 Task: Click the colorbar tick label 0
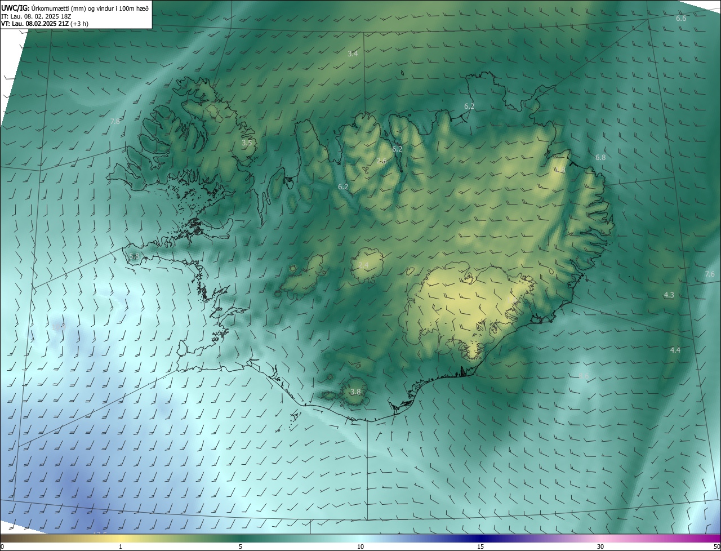click(2, 546)
